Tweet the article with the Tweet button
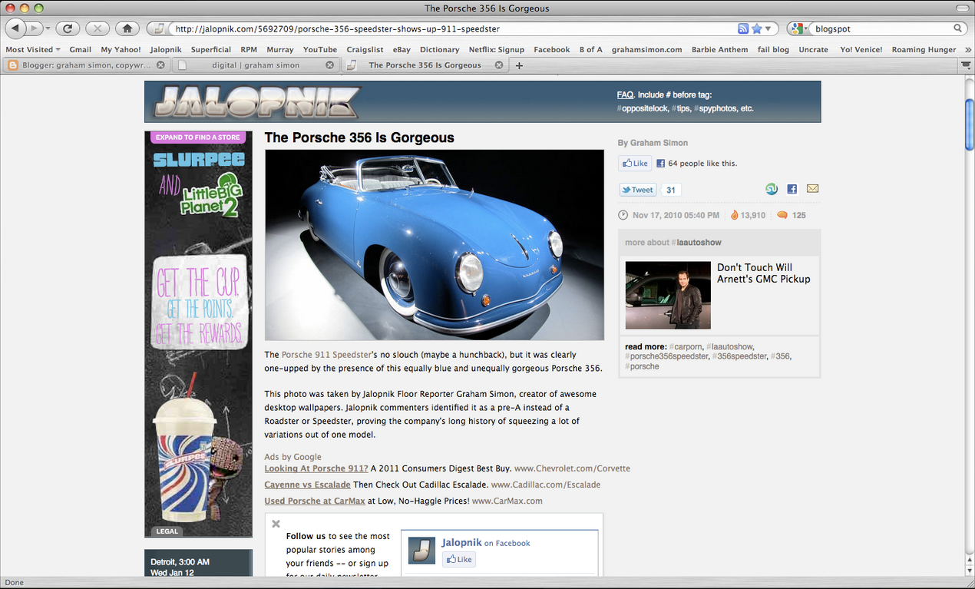 click(636, 189)
